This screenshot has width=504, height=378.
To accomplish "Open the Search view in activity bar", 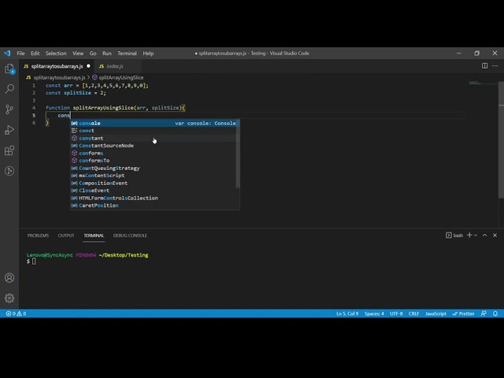I will (9, 89).
